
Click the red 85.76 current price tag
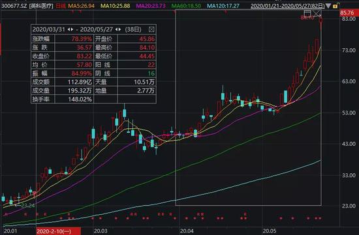click(x=349, y=13)
